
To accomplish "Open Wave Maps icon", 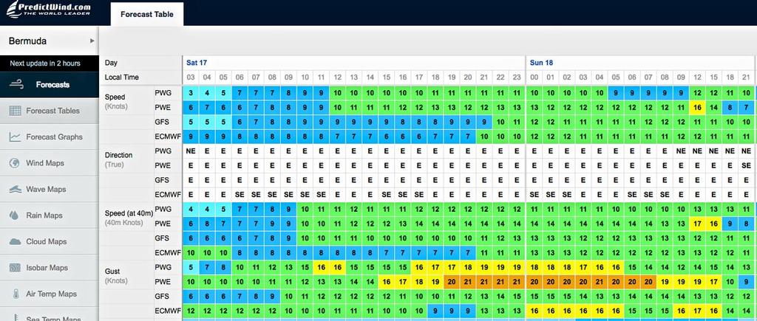I will click(x=15, y=190).
